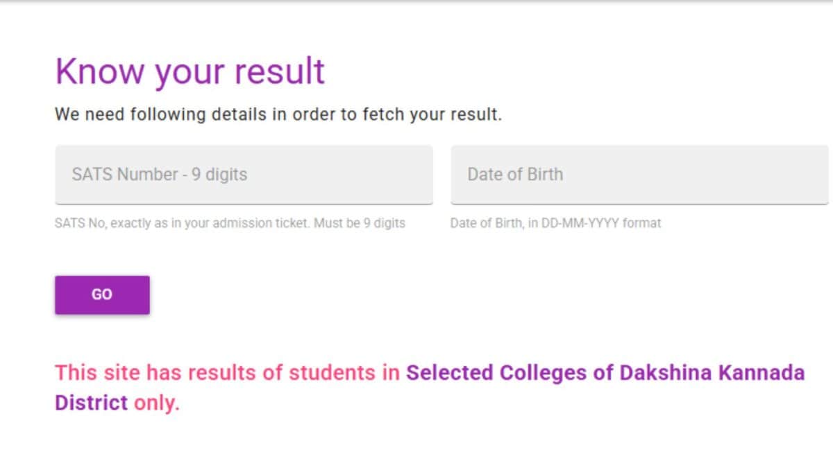Click the pink word "only."
Viewport: 833px width, 468px height.
(158, 403)
